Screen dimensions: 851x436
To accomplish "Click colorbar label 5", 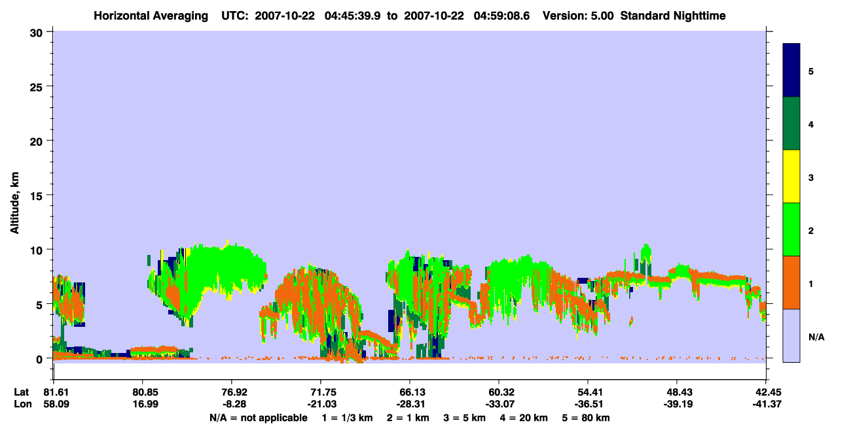I will click(x=810, y=71).
